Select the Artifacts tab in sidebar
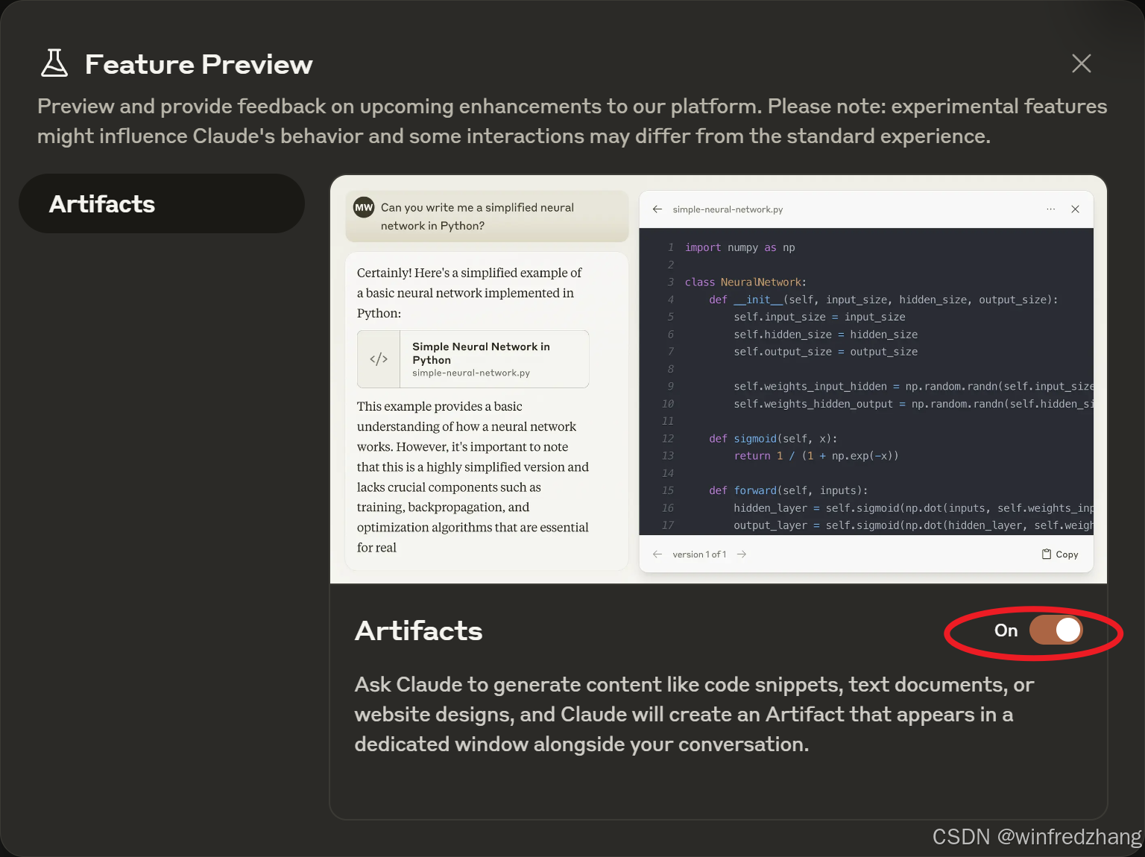The height and width of the screenshot is (857, 1145). (162, 203)
